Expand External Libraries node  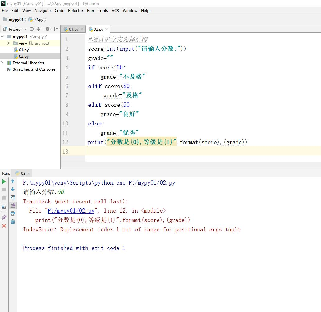pos(2,63)
